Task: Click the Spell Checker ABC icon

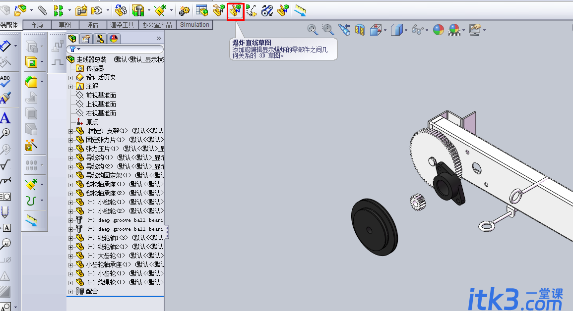Action: [5, 81]
